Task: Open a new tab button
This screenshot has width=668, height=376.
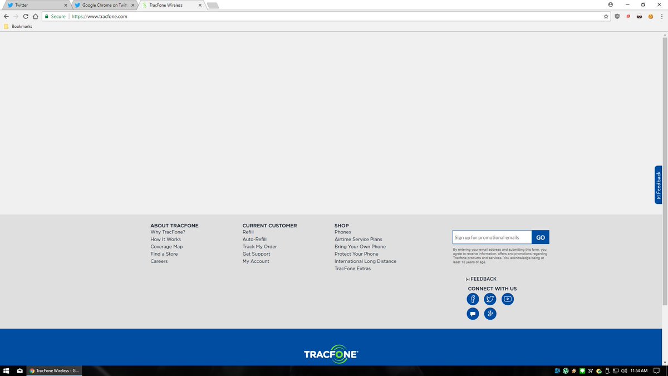Action: 213,6
